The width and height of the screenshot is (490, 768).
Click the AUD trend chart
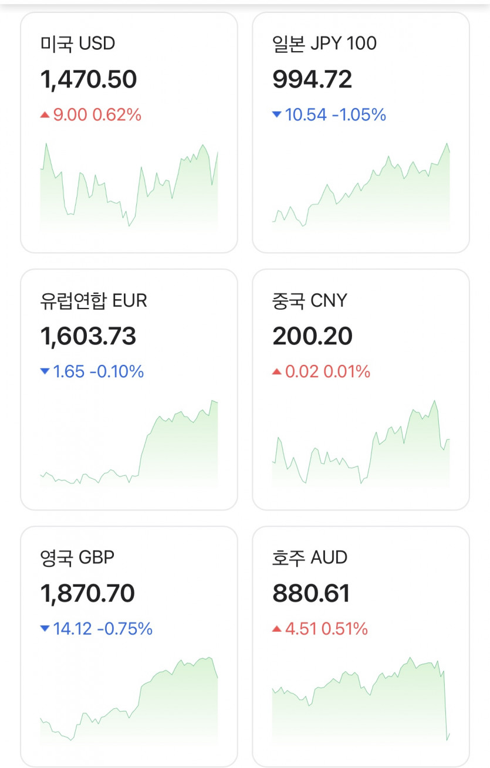click(x=361, y=701)
